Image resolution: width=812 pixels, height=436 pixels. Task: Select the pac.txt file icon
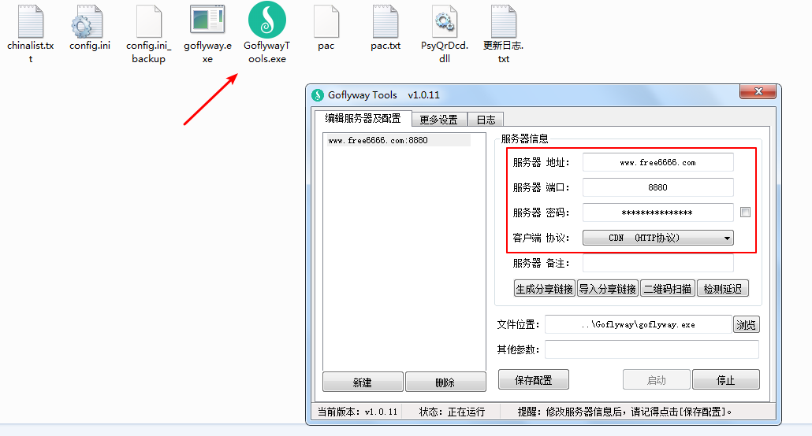[386, 21]
